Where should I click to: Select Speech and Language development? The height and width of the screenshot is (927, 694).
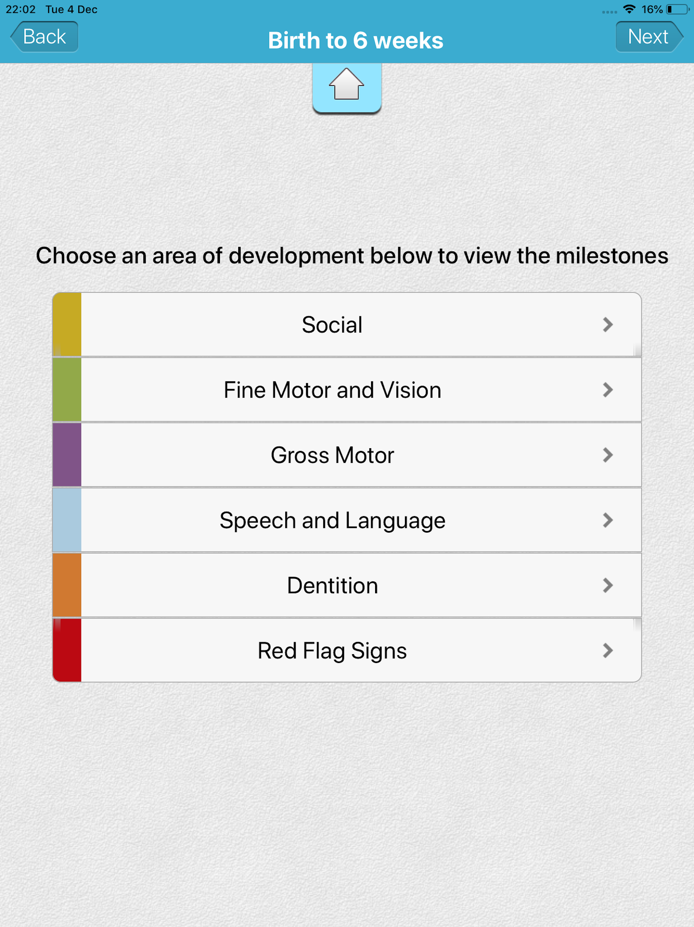click(332, 520)
